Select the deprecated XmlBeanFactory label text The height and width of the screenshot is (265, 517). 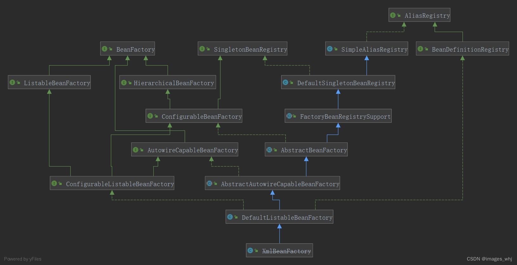(286, 251)
